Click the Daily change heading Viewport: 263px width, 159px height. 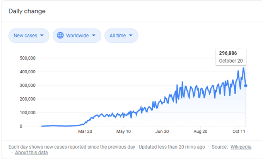pyautogui.click(x=27, y=11)
